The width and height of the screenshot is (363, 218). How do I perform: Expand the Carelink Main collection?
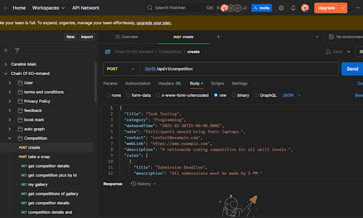click(6, 64)
